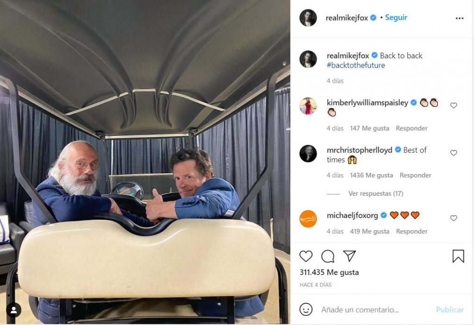This screenshot has height=325, width=474.
Task: Open realmikejfox profile picture in header
Action: coord(308,18)
